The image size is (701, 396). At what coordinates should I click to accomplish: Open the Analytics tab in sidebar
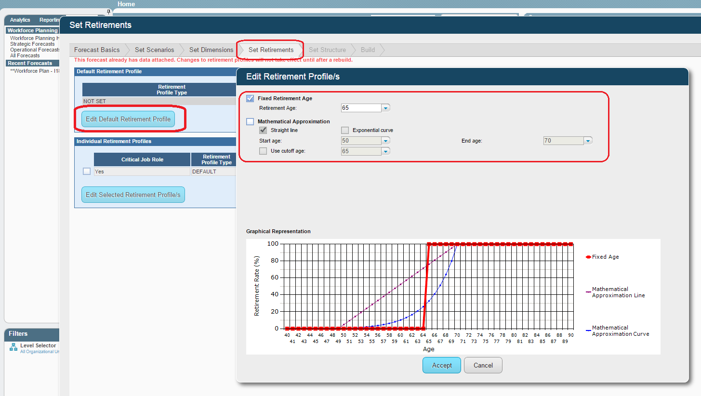pyautogui.click(x=20, y=20)
